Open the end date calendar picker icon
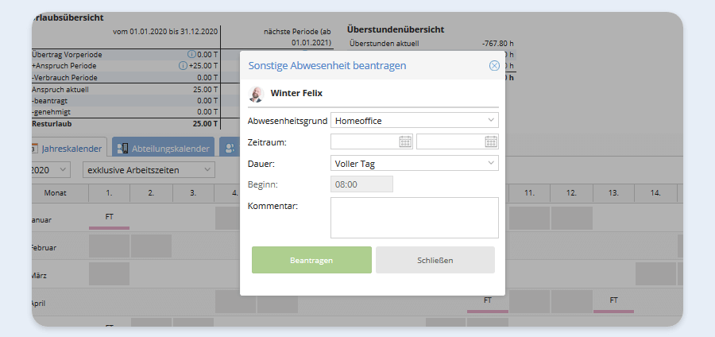715x337 pixels. tap(491, 141)
